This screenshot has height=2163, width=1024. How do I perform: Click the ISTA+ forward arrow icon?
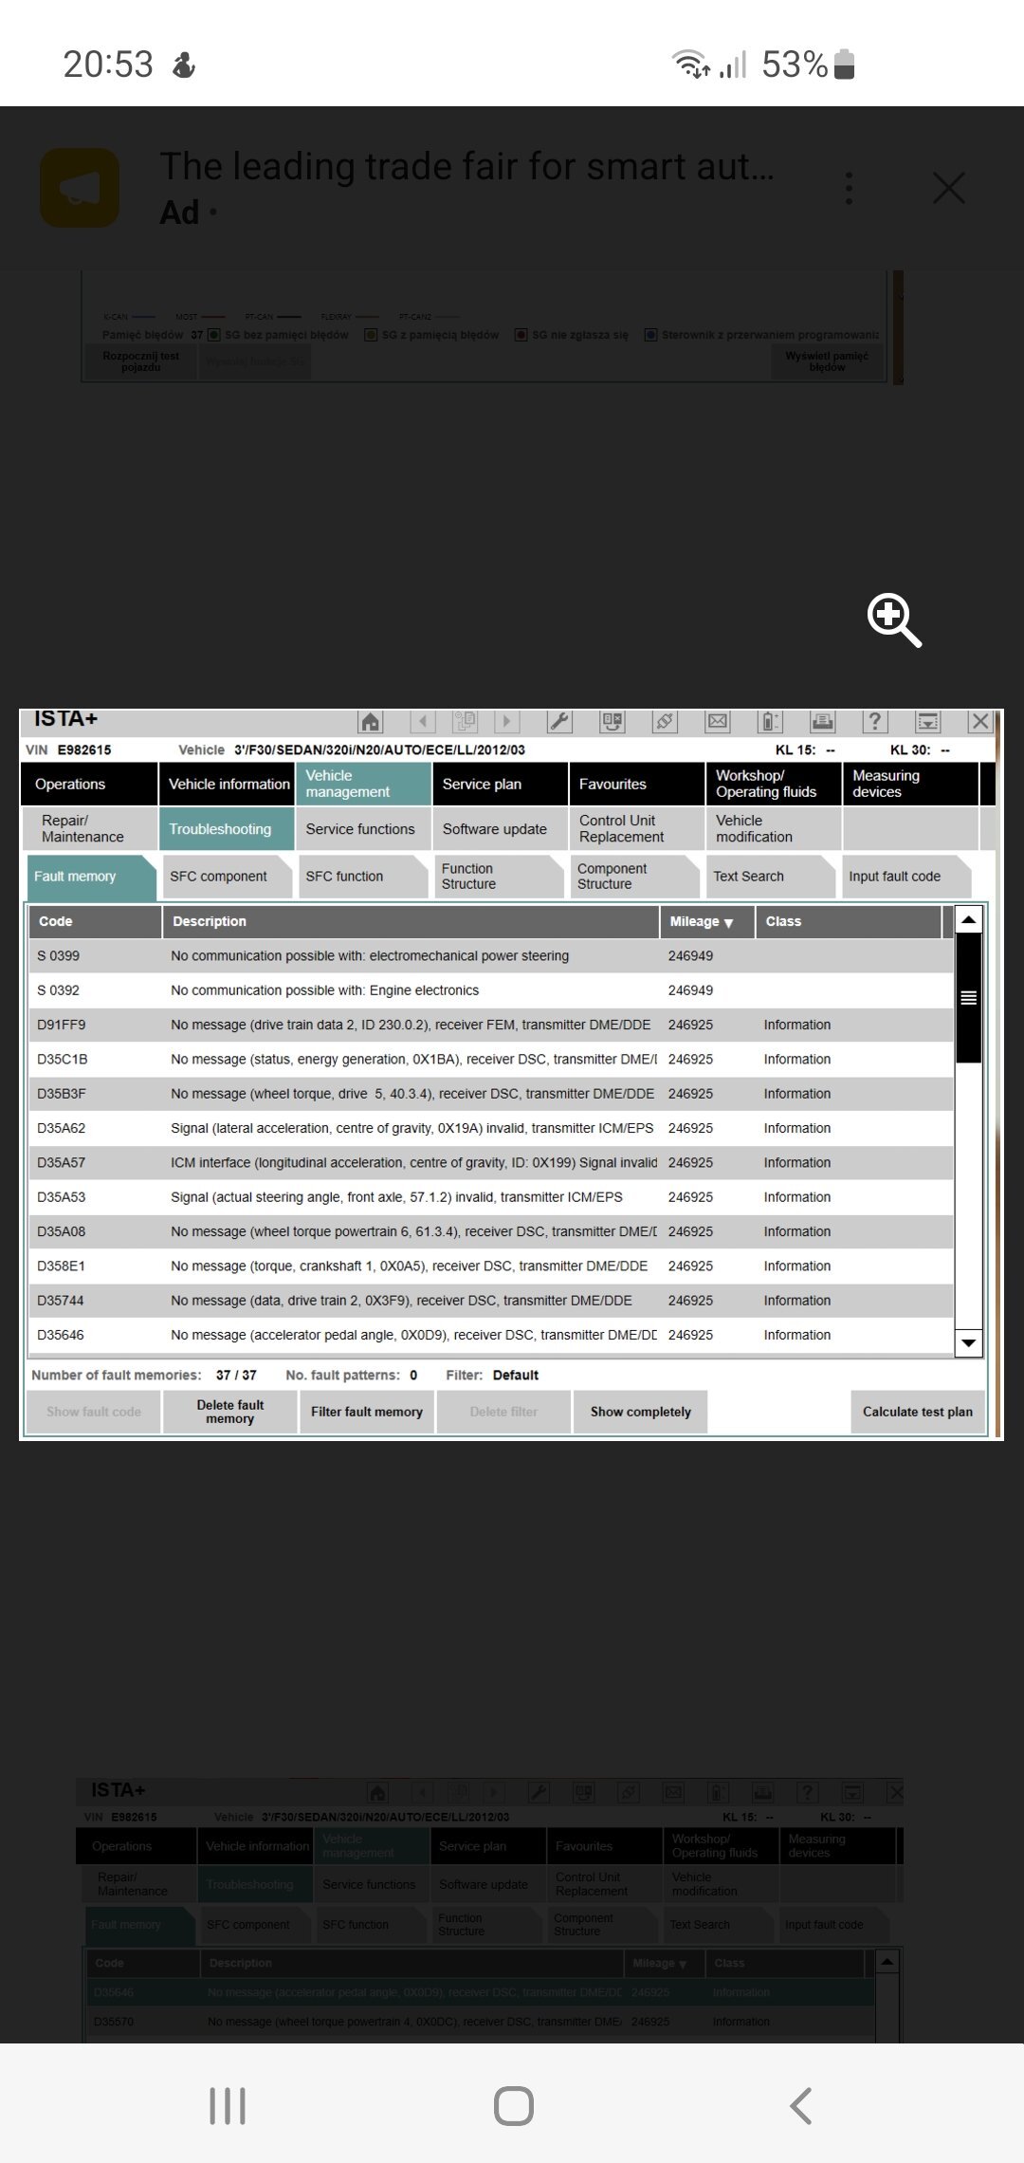point(506,722)
